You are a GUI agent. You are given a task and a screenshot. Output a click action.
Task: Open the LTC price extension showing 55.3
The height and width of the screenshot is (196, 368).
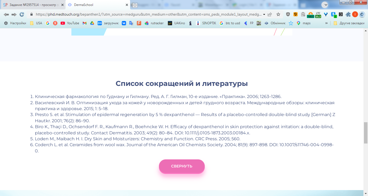[318, 15]
